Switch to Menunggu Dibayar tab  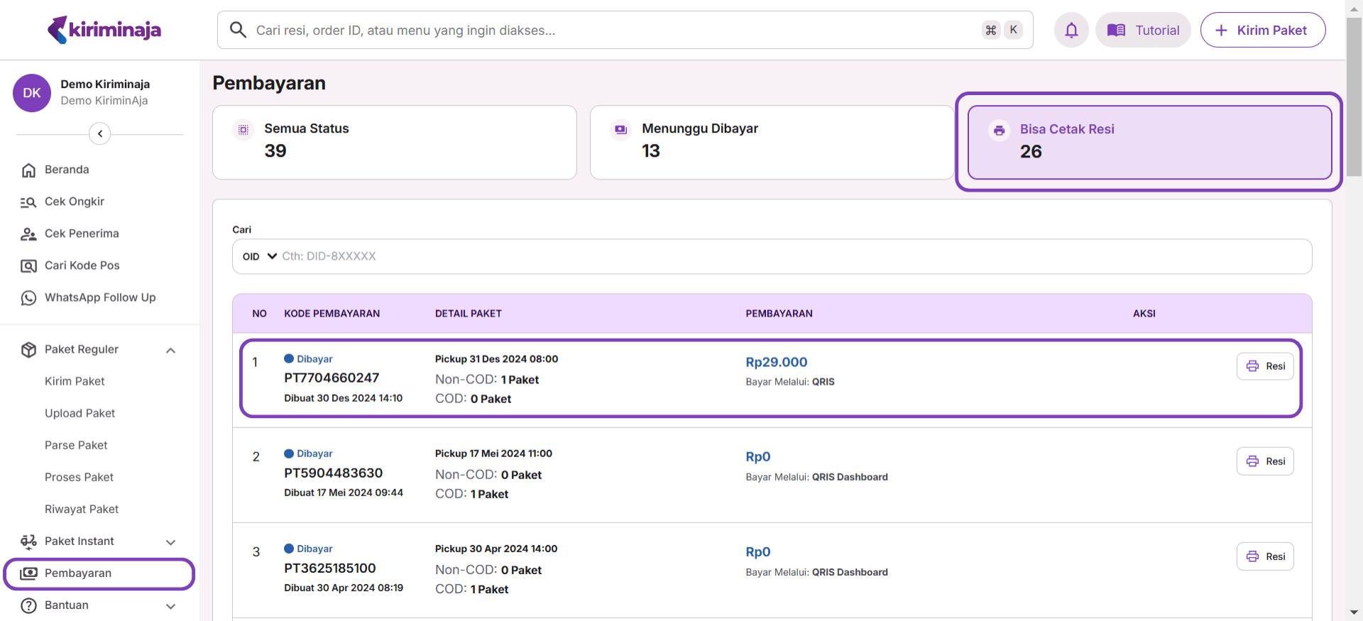coord(772,142)
